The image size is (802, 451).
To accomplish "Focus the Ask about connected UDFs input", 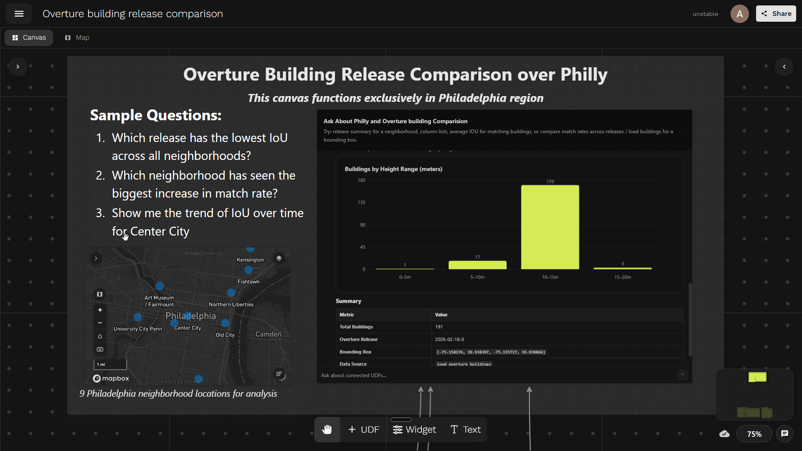I will click(x=497, y=375).
